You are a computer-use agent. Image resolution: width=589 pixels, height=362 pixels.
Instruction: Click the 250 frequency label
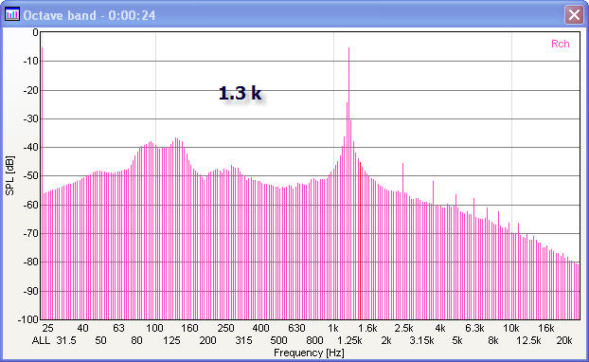click(225, 328)
